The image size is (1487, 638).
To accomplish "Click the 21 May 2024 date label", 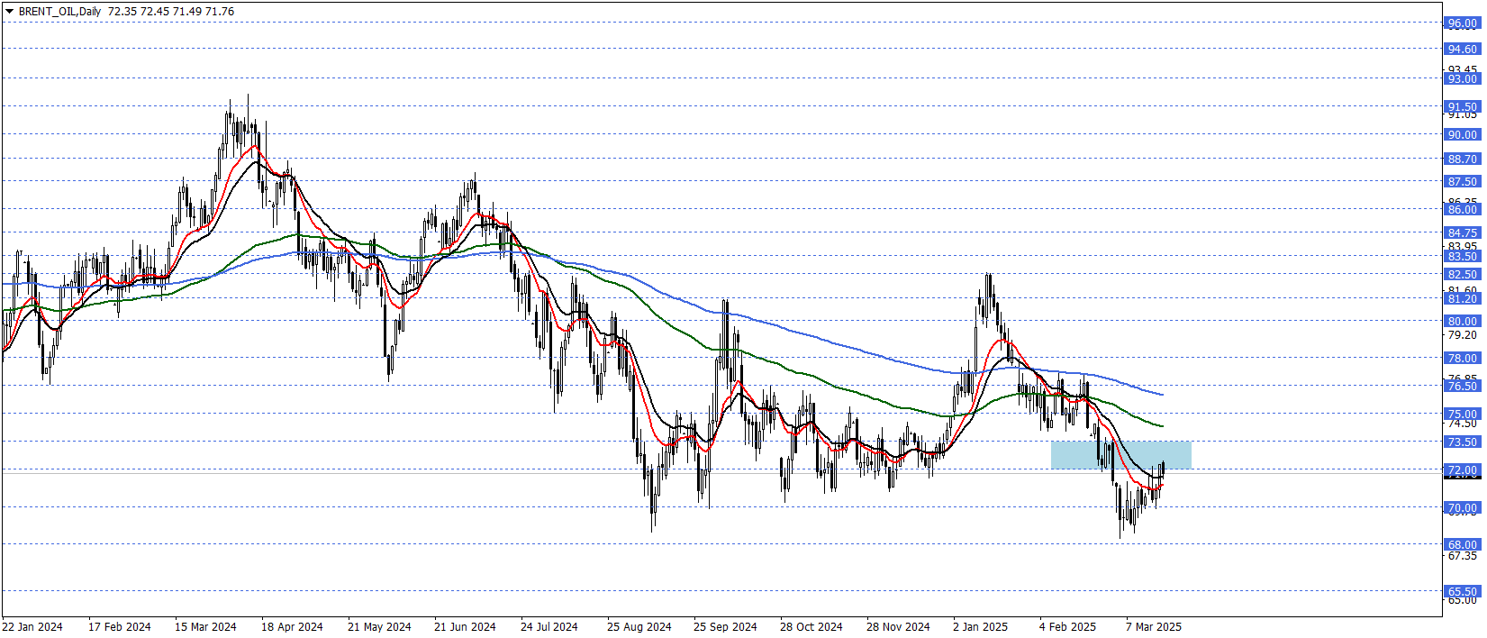I will click(x=379, y=627).
